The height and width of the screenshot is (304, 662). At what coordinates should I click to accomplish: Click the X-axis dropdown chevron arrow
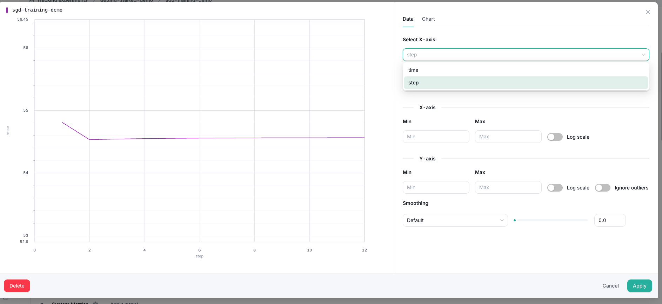click(x=643, y=55)
